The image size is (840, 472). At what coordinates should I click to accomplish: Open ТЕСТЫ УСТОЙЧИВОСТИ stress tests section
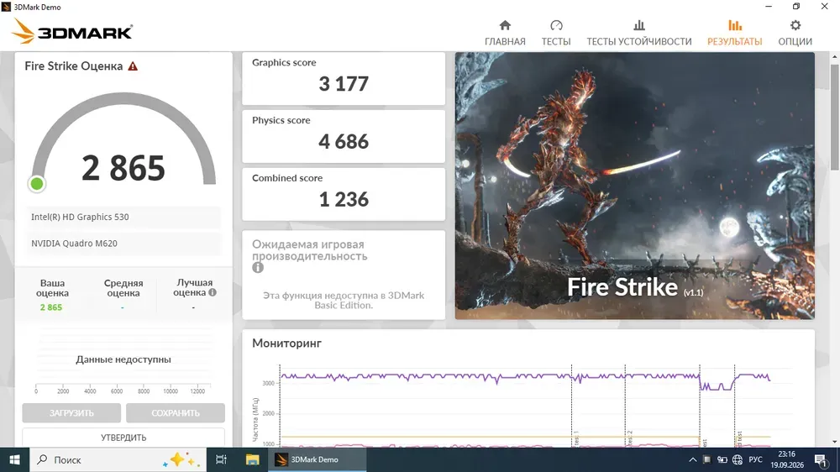point(638,33)
